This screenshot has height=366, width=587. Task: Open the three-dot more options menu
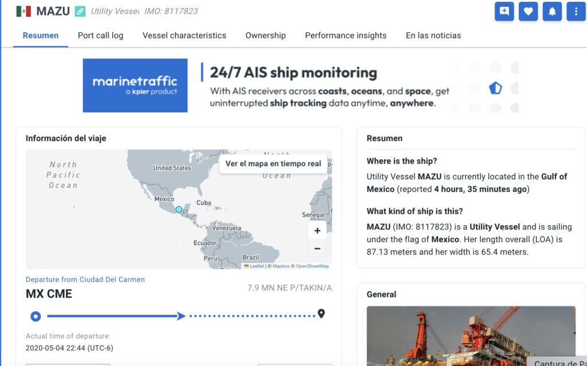coord(576,11)
